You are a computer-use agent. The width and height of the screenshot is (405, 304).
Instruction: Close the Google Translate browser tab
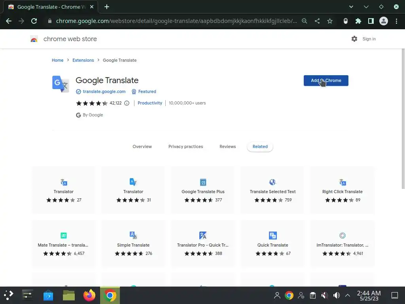[92, 7]
